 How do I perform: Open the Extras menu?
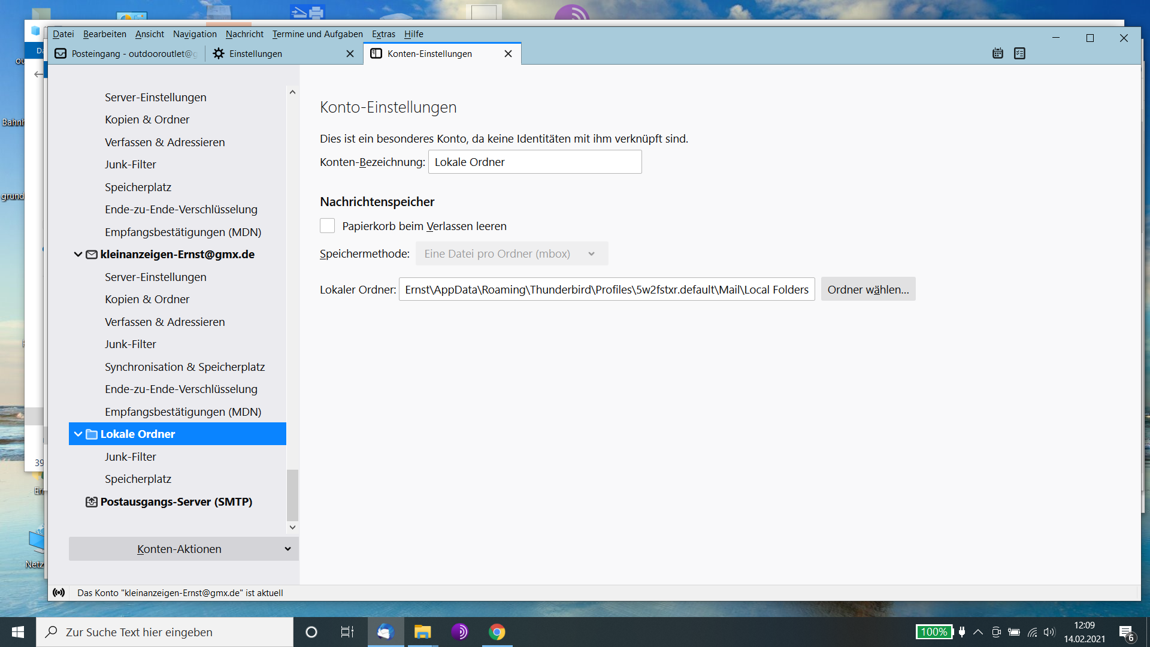(383, 34)
